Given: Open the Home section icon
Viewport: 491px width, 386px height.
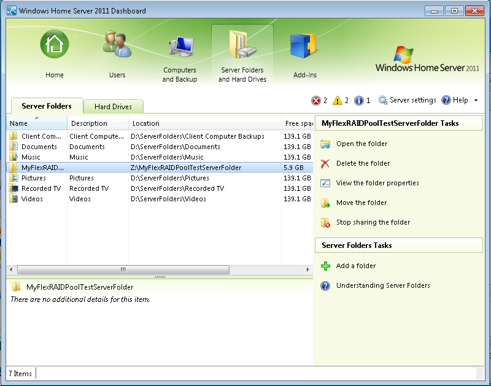Looking at the screenshot, I should pyautogui.click(x=55, y=44).
